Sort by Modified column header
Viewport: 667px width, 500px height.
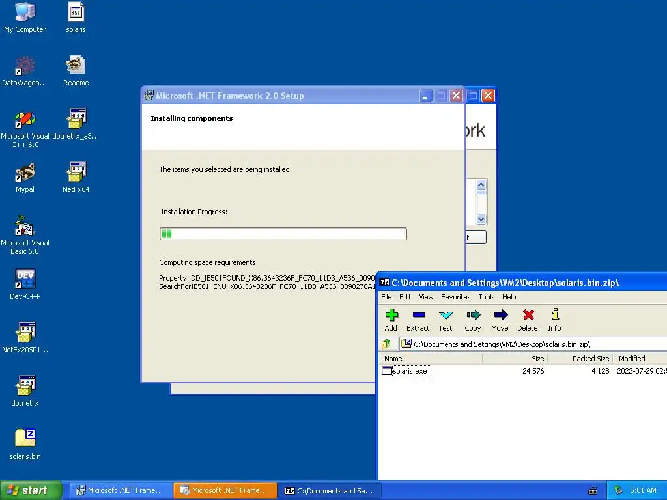point(640,359)
